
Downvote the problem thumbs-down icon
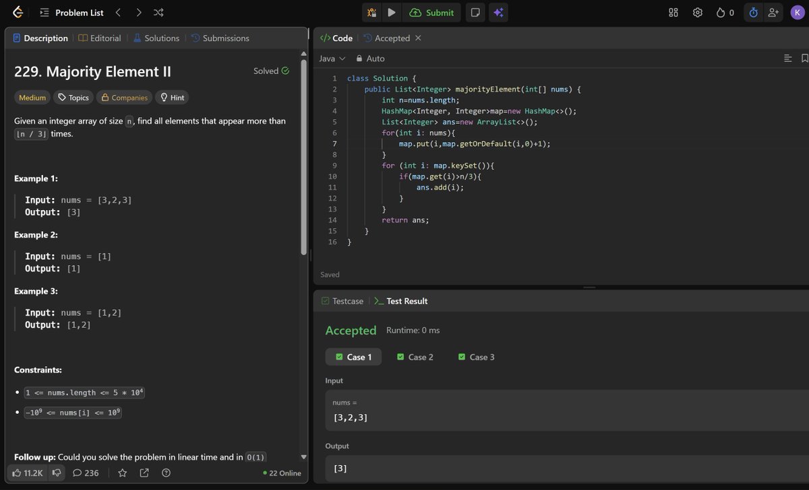(x=57, y=473)
